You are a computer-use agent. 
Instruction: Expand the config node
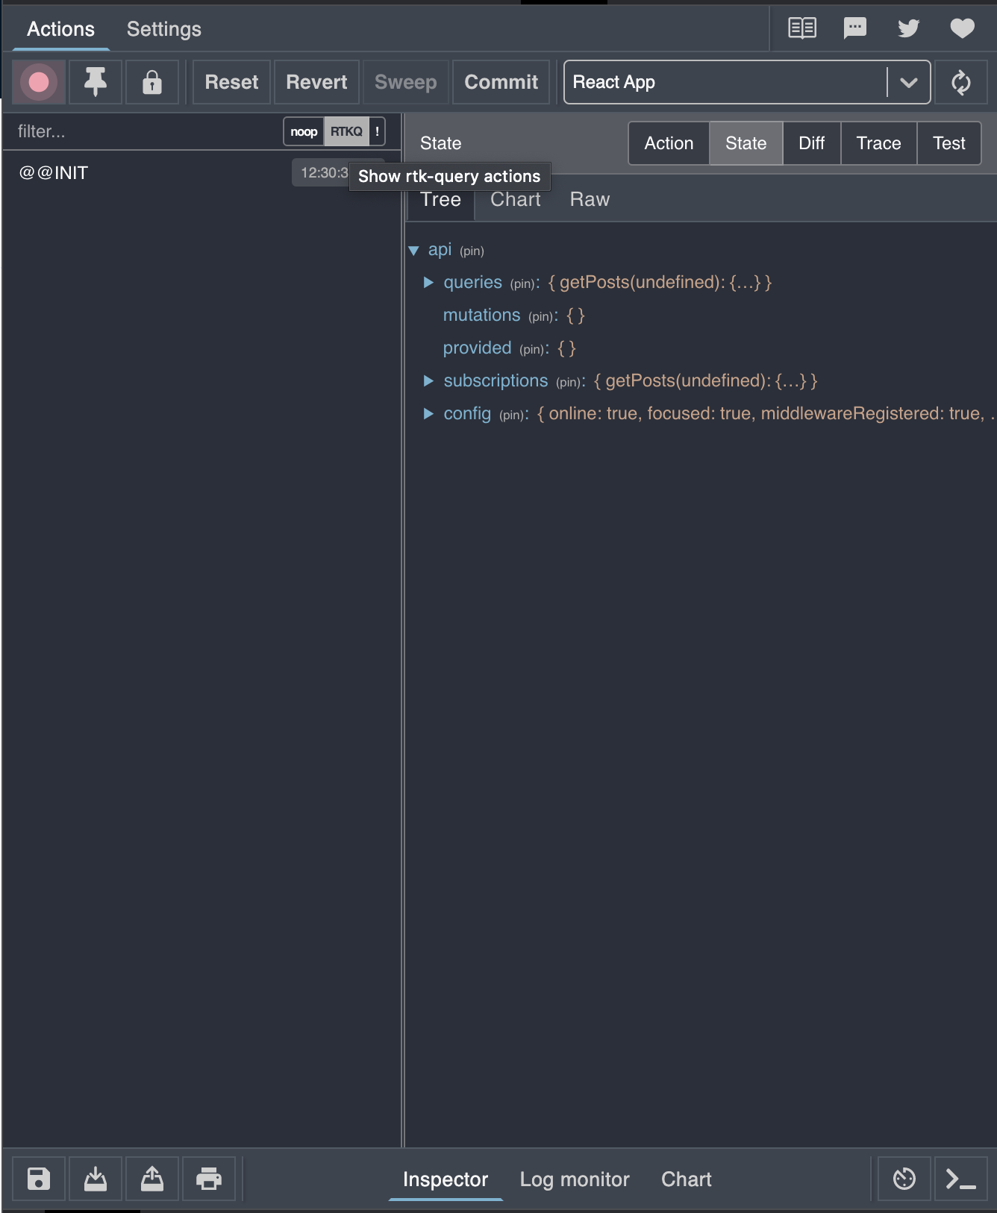tap(428, 413)
